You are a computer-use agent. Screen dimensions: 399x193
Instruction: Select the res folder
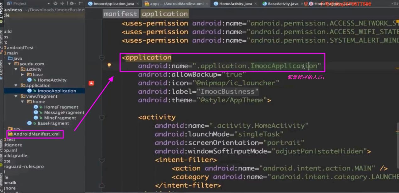tap(17, 129)
